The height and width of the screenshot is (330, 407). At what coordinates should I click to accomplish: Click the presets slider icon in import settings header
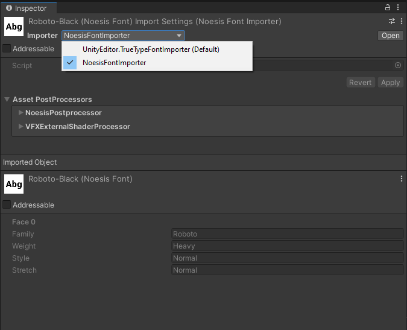391,21
